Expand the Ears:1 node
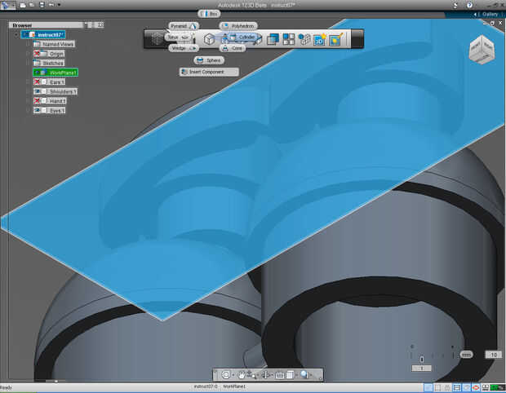The image size is (506, 393). coord(28,82)
